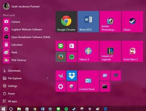
Task: Open the green LINE icon on taskbar
Action: click(58, 109)
